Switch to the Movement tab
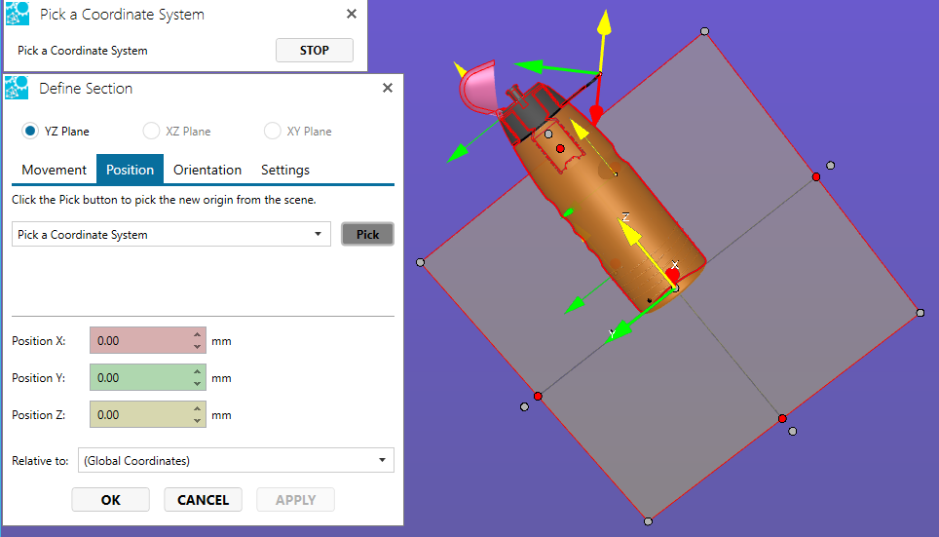Screen dimensions: 939x537 coord(54,170)
